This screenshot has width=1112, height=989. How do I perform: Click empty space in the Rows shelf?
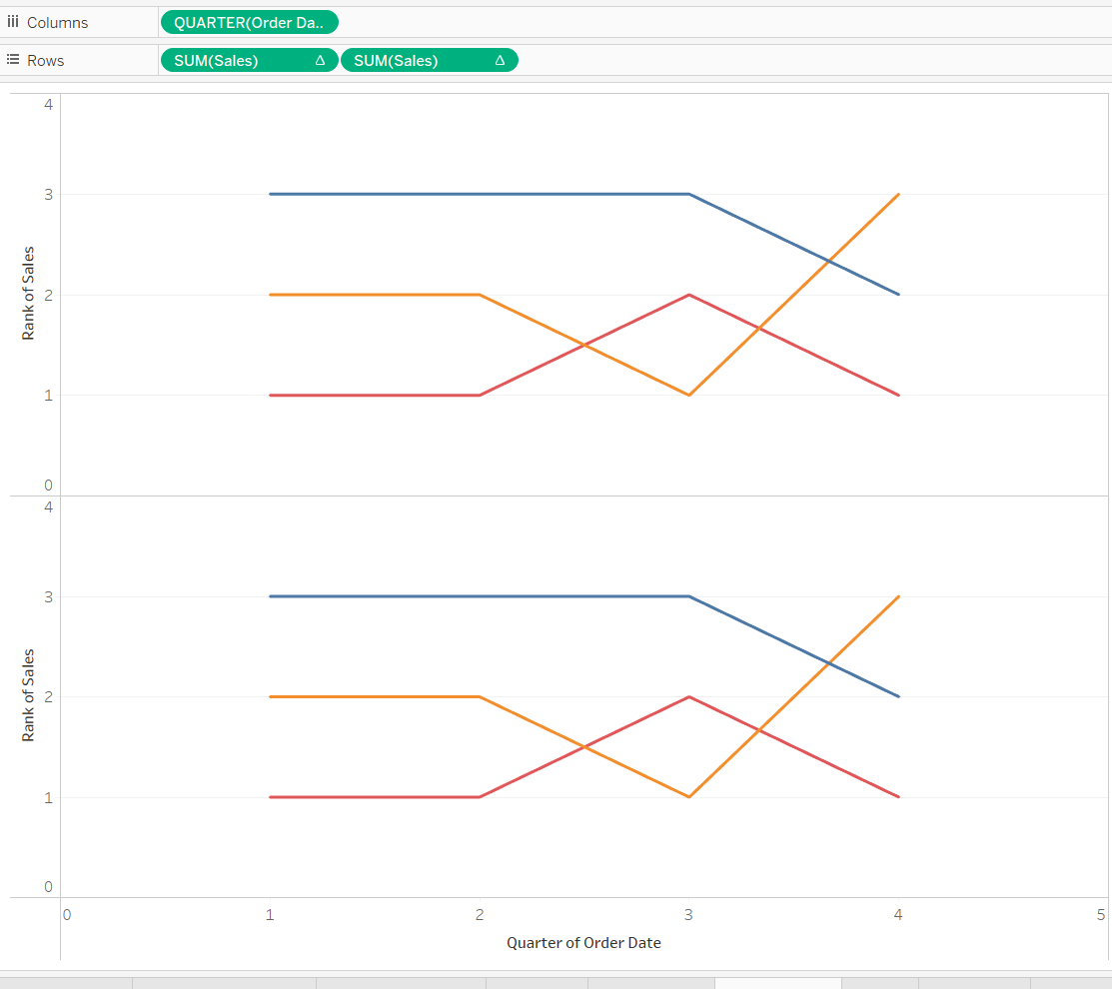tap(815, 60)
